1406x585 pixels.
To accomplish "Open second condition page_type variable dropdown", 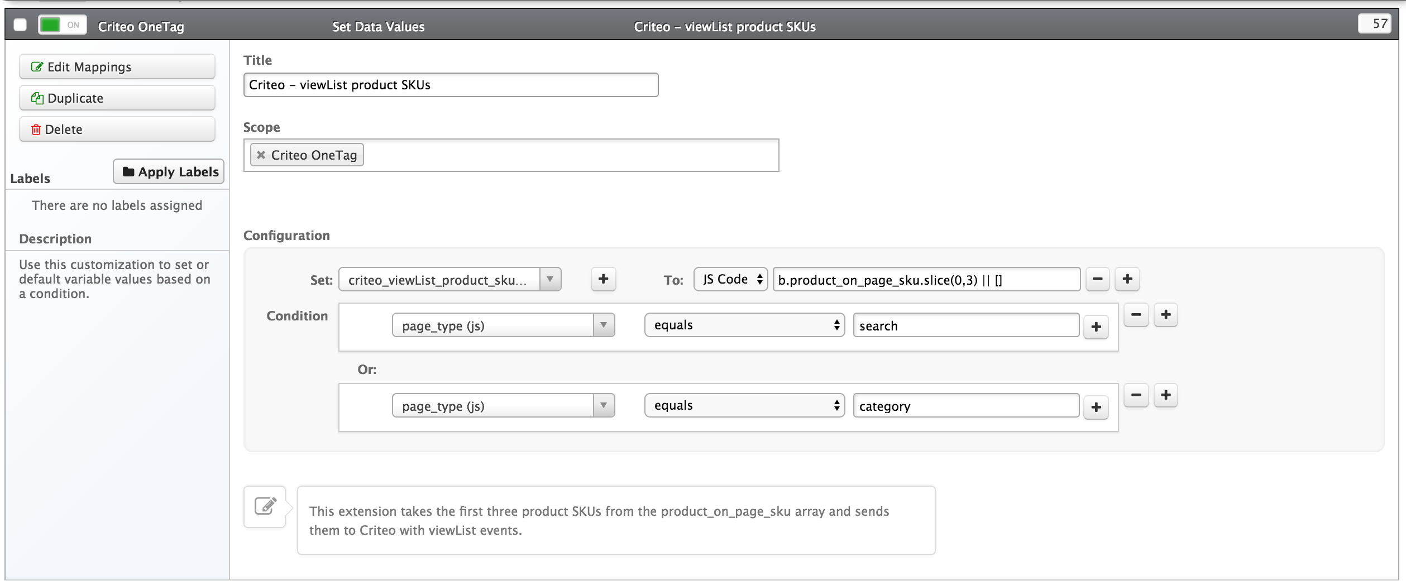I will coord(503,406).
